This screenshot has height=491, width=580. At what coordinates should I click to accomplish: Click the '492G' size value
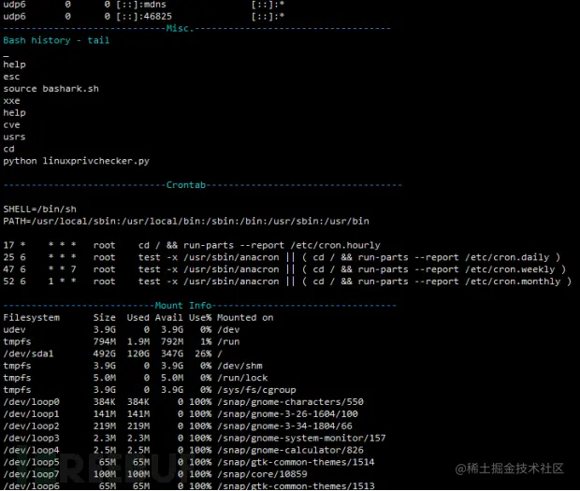tap(105, 354)
